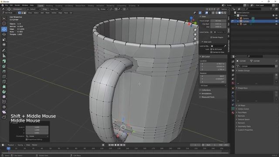The width and height of the screenshot is (279, 157).
Task: Select the Shrink/Fatten tool
Action: [4, 107]
